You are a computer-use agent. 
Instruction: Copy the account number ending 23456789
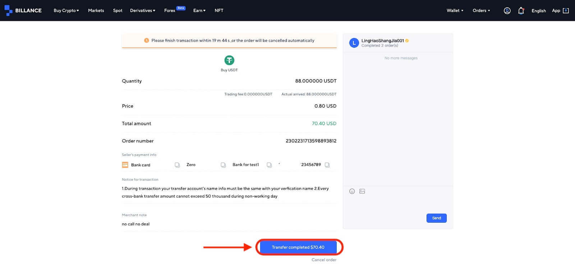tap(327, 165)
